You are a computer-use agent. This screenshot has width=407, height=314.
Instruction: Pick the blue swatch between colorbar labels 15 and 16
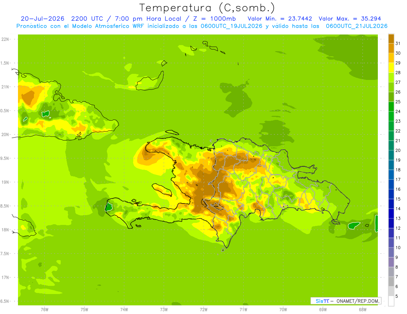[391, 194]
